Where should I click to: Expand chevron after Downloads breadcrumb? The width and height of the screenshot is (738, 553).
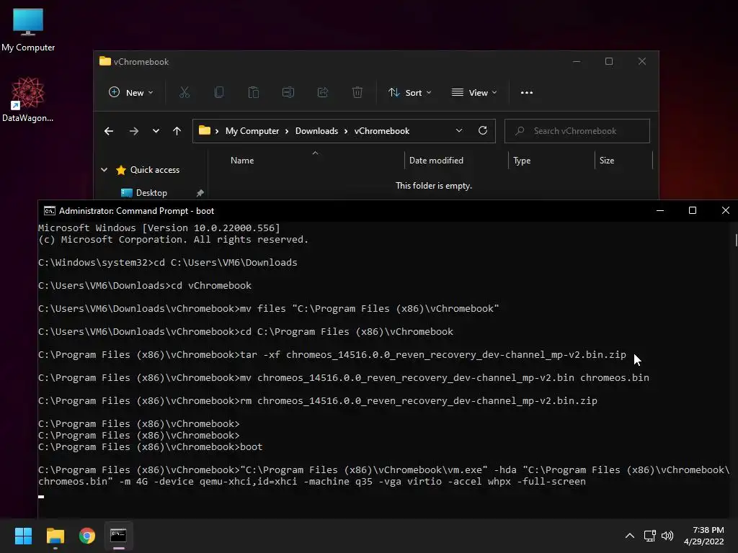click(345, 131)
